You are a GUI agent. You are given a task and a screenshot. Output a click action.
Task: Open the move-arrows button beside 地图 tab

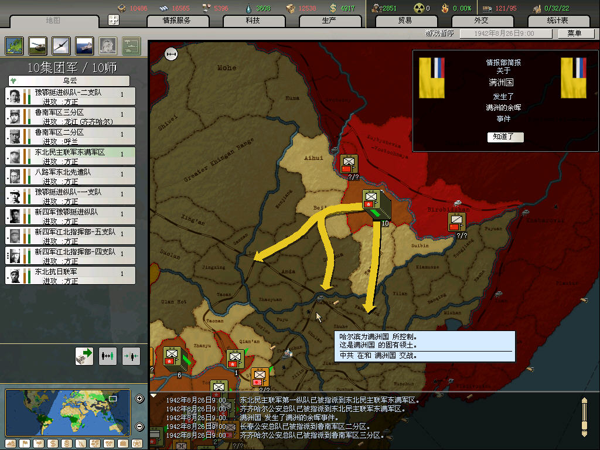click(x=114, y=20)
